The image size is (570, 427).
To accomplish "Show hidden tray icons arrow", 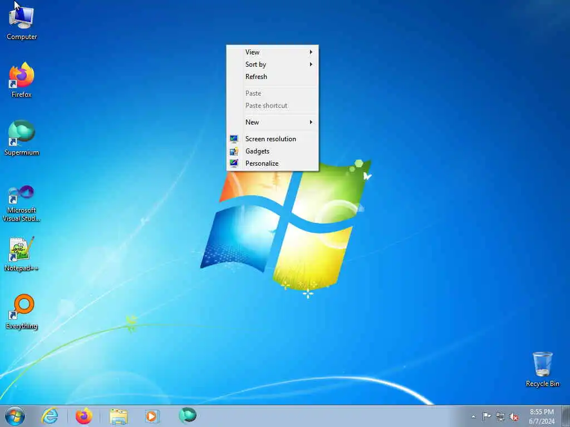I will click(473, 416).
